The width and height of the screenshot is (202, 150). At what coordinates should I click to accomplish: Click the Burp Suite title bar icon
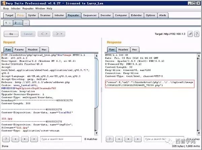pos(3,3)
